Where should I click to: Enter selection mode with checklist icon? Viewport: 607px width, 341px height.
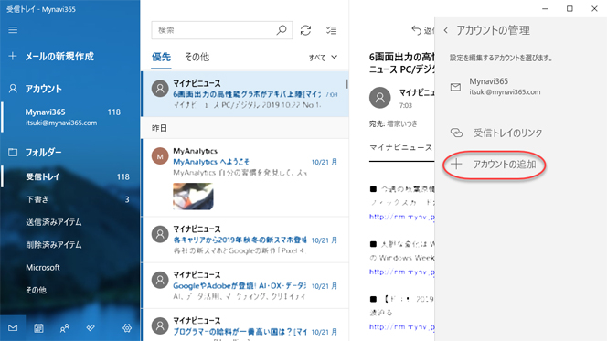click(x=331, y=30)
